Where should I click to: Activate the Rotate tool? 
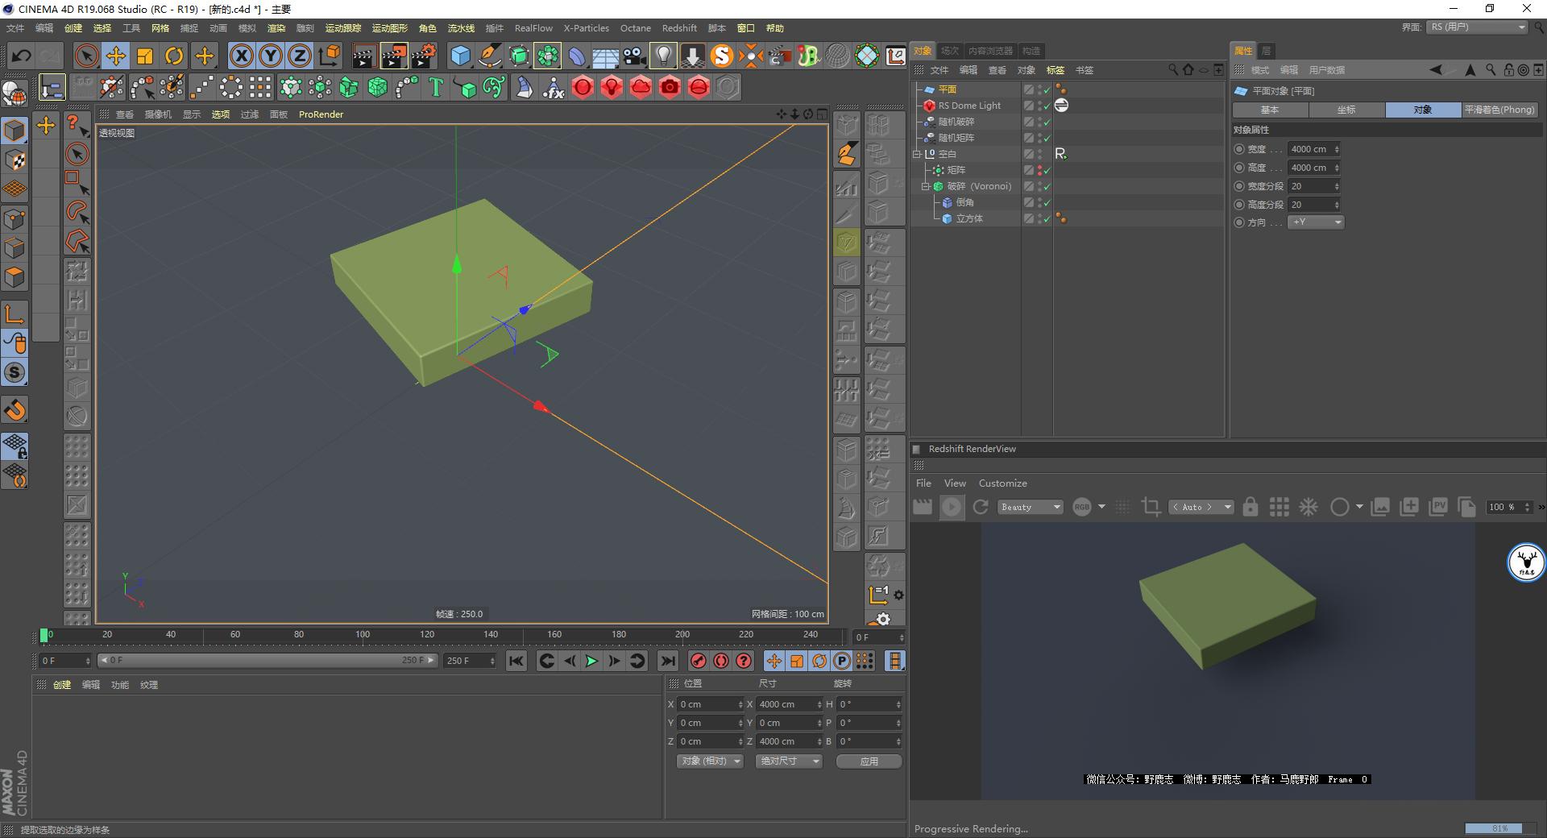point(174,56)
